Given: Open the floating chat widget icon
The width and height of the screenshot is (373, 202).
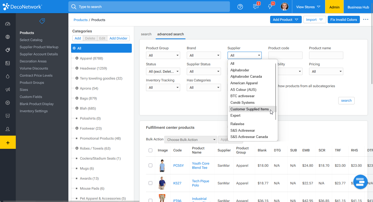Looking at the screenshot, I should pyautogui.click(x=360, y=182).
